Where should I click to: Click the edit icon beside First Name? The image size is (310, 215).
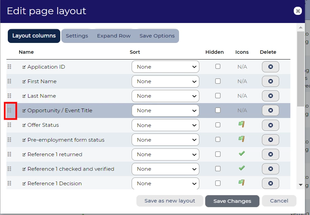tap(24, 81)
